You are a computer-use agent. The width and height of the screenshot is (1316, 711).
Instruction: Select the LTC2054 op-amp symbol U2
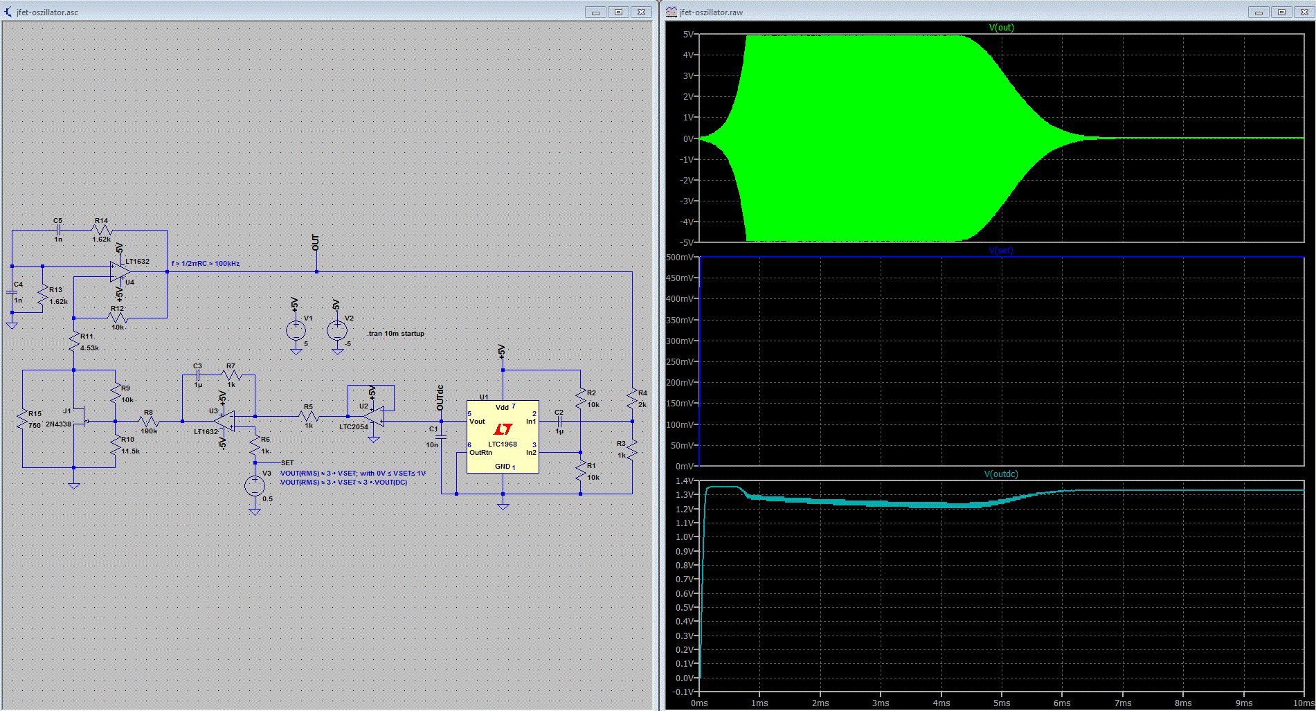click(x=374, y=416)
